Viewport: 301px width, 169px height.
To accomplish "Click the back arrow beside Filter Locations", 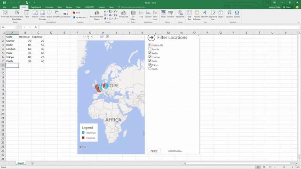I will [x=151, y=38].
